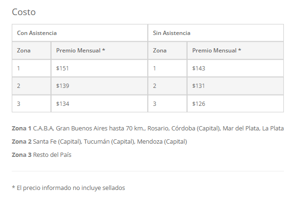Click the $143 price cell
The height and width of the screenshot is (198, 290).
(x=198, y=69)
